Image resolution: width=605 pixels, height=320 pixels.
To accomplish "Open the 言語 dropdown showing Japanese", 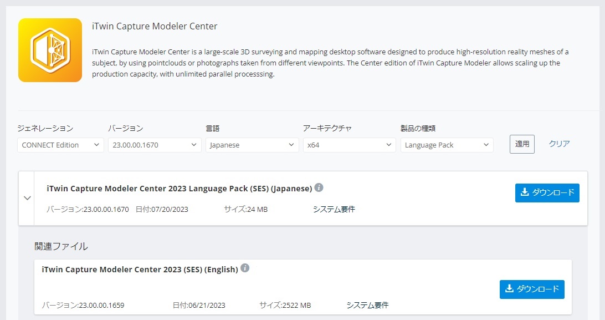I will (x=252, y=145).
